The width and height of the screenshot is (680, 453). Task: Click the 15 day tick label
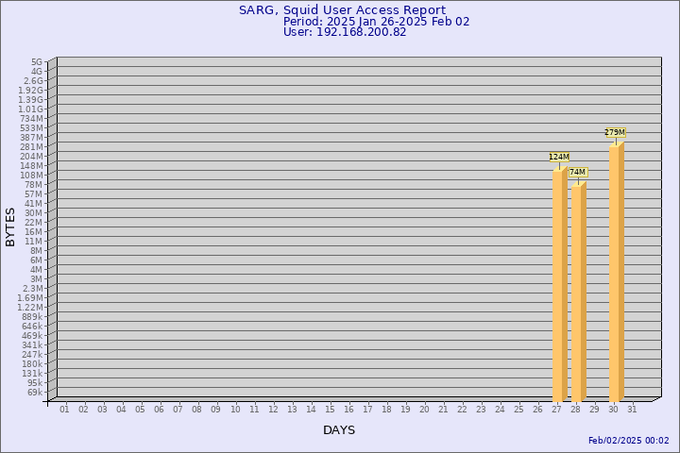pyautogui.click(x=330, y=410)
